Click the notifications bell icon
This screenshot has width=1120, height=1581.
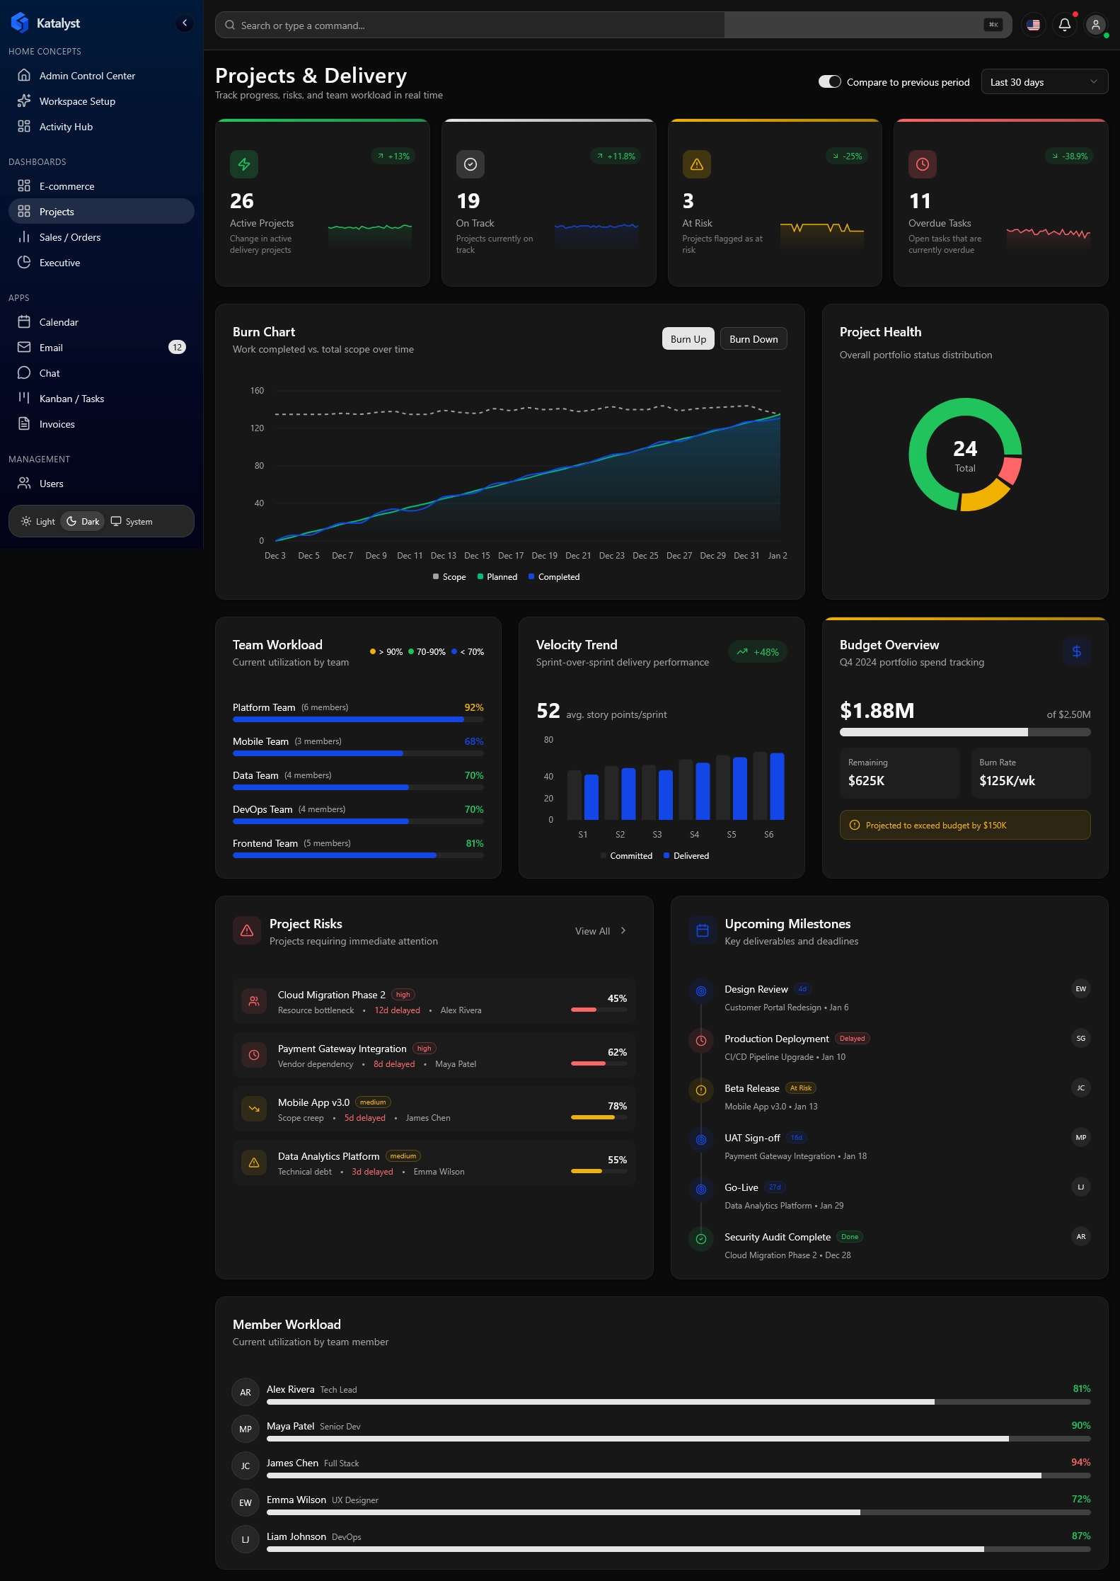pyautogui.click(x=1064, y=25)
